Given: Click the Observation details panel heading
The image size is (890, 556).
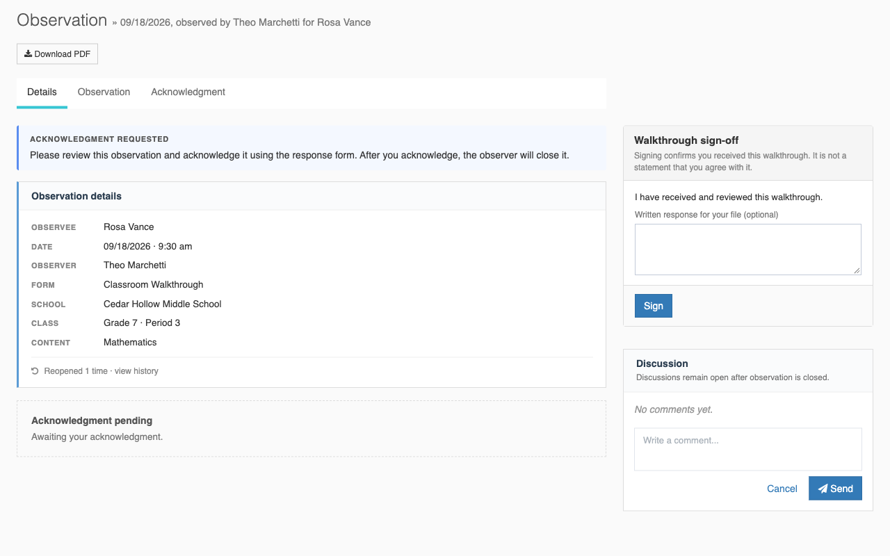Looking at the screenshot, I should pos(76,196).
